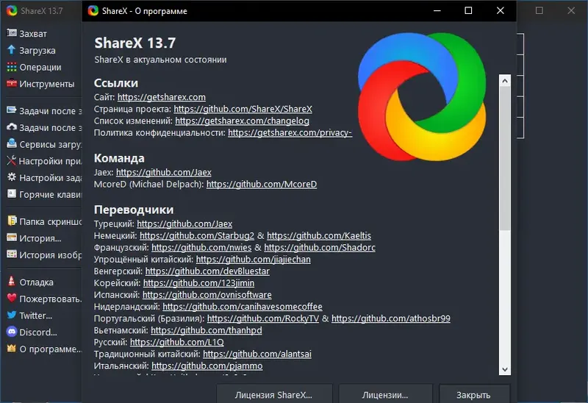This screenshot has height=403, width=588.
Task: Click the Сервисы загрузки icon
Action: [x=12, y=143]
